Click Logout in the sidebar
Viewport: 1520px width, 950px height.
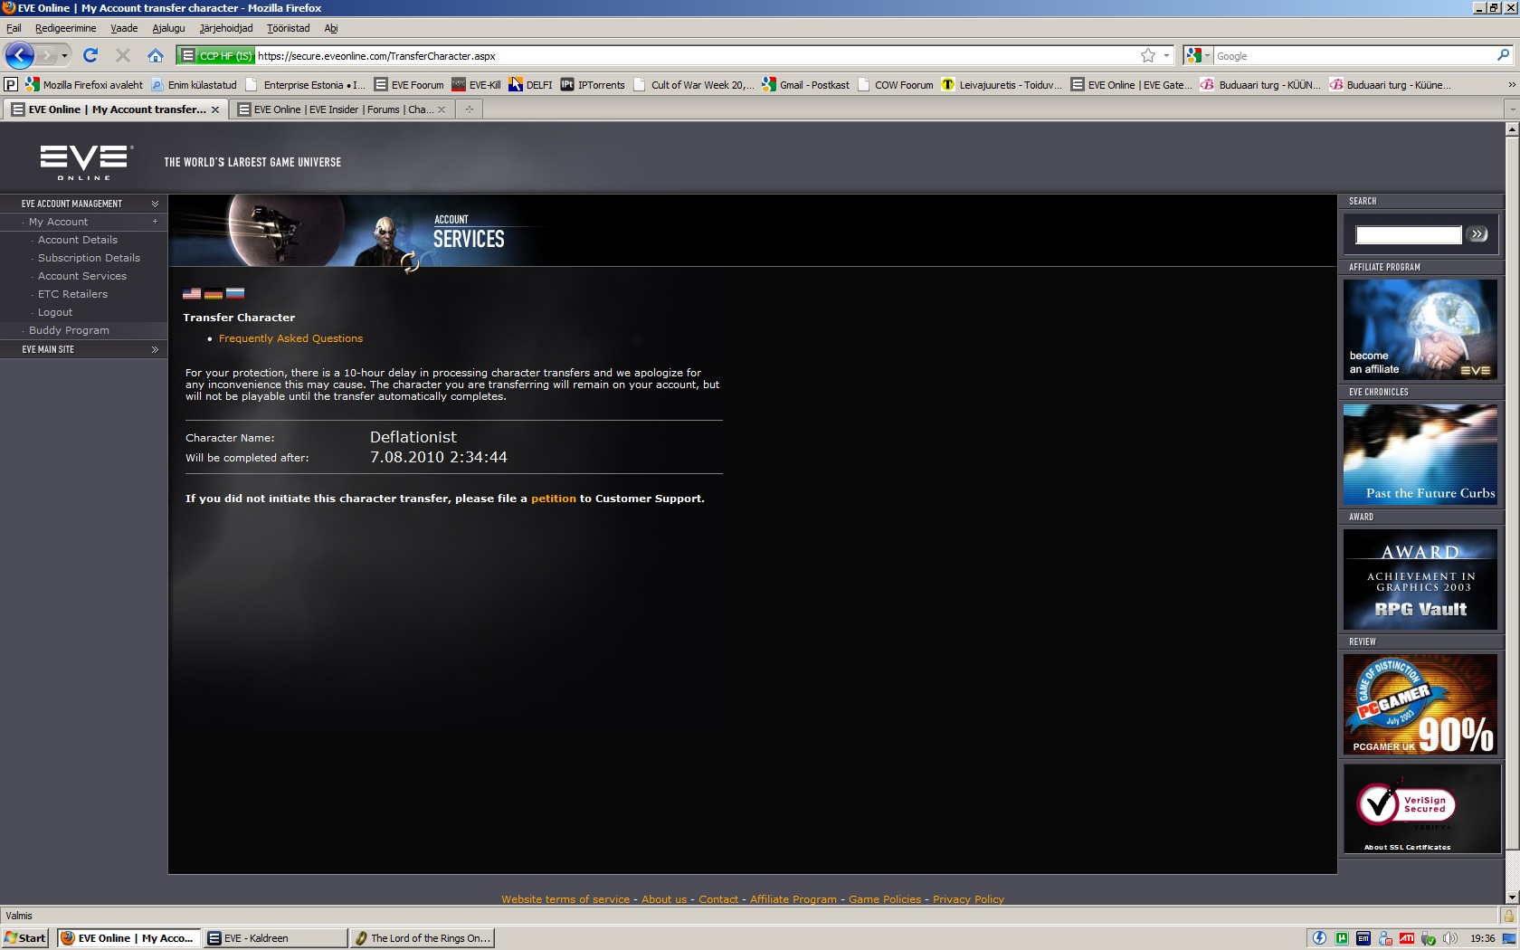coord(55,312)
